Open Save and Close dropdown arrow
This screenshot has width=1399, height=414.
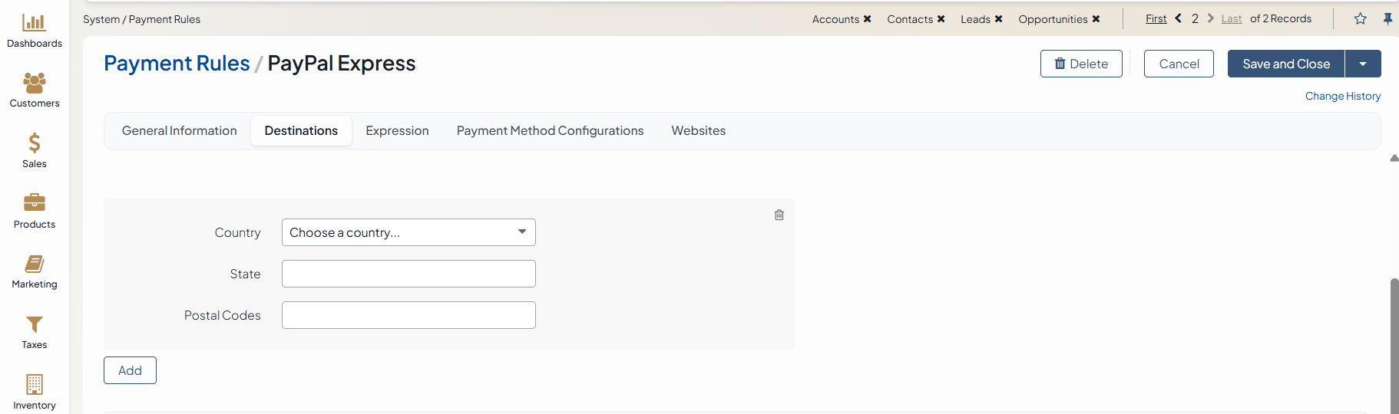click(1362, 64)
